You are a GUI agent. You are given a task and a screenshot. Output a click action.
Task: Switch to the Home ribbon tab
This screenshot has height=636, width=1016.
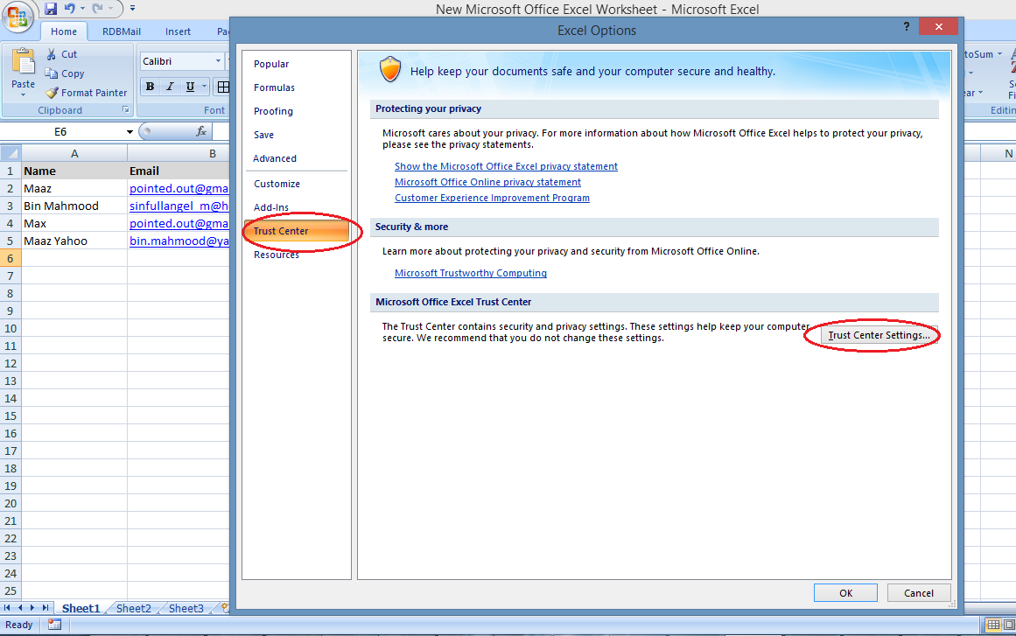pos(64,31)
